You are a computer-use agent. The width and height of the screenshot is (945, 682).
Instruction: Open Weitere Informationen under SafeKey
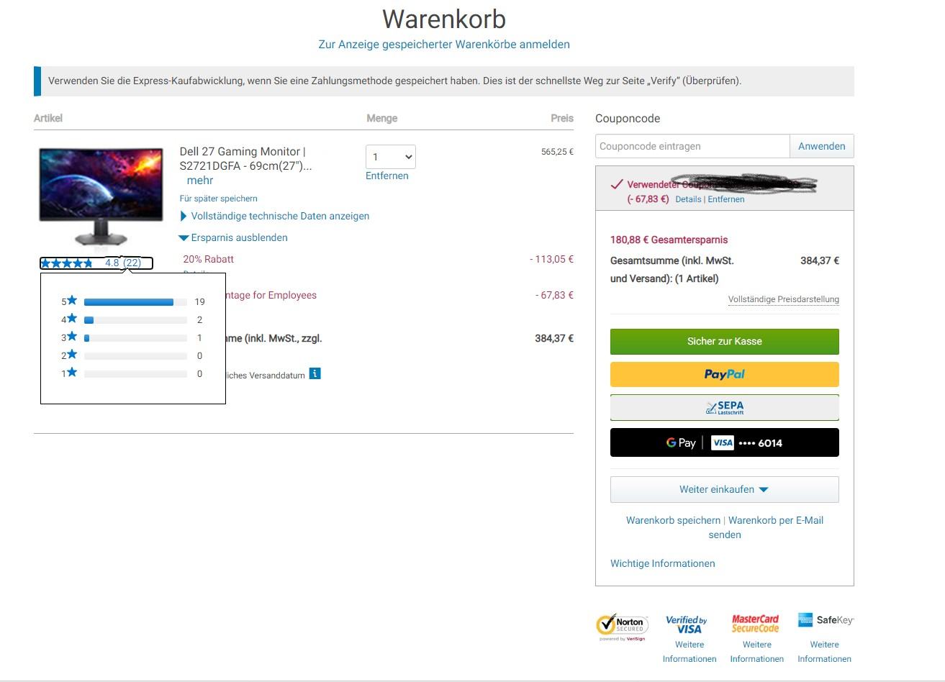[x=825, y=652]
